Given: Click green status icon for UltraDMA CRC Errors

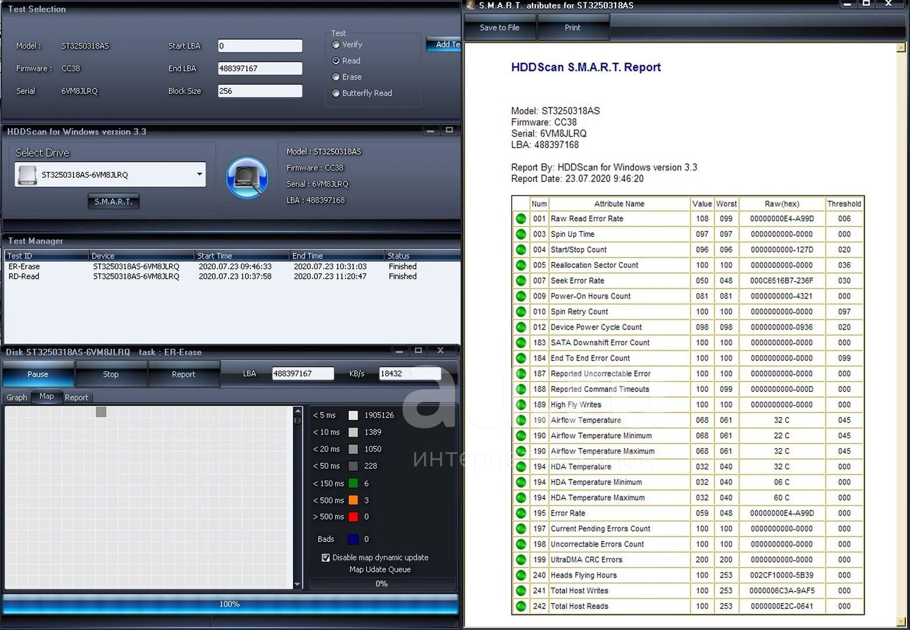Looking at the screenshot, I should (x=520, y=560).
